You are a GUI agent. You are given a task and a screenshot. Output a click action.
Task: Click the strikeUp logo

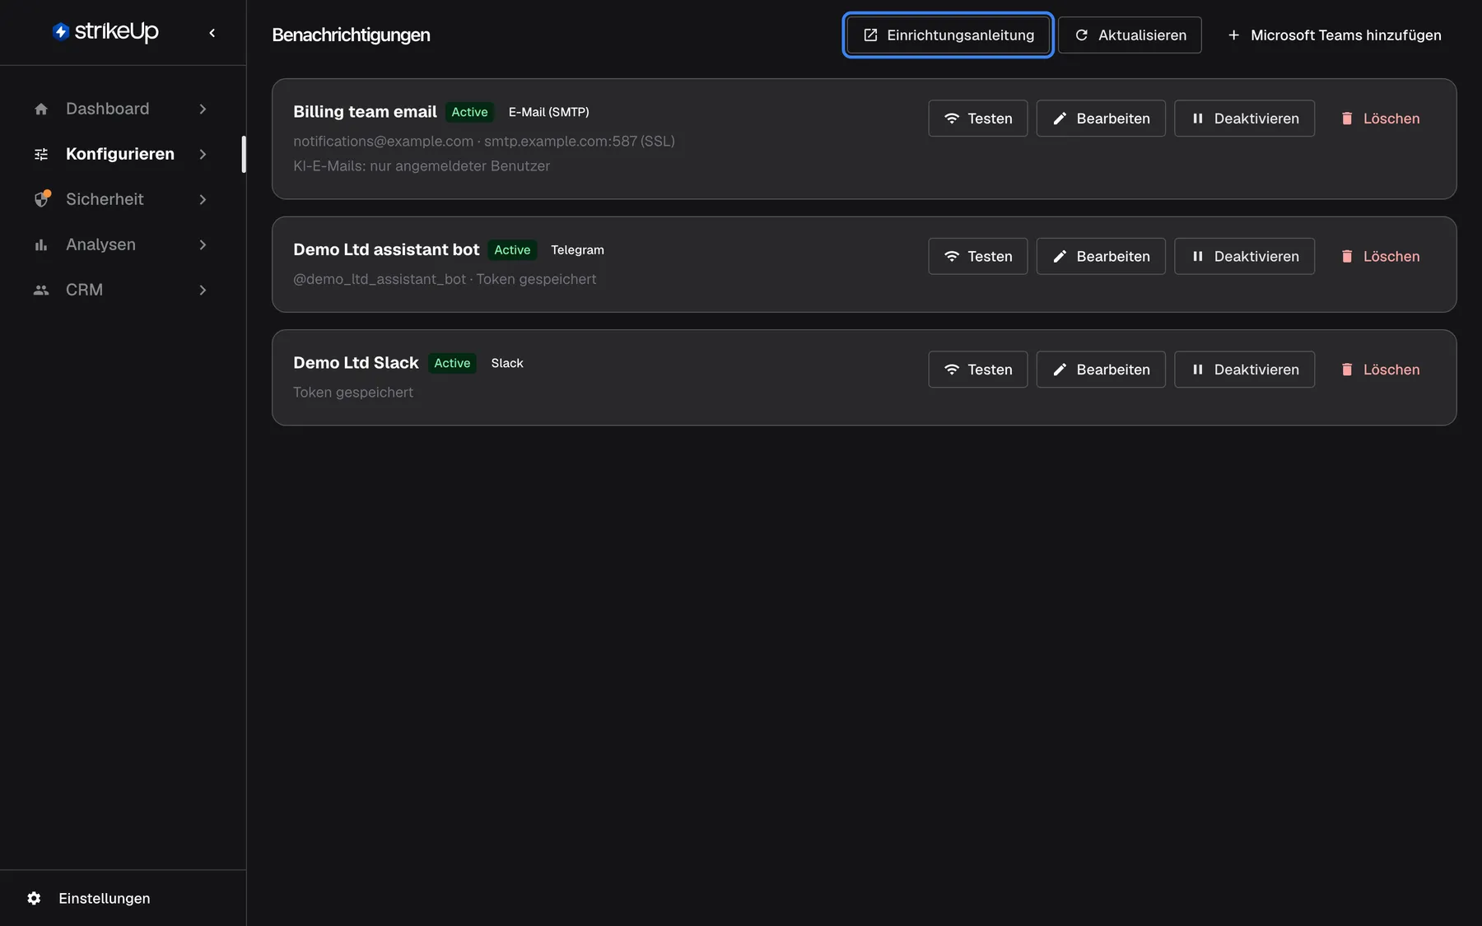pos(105,31)
